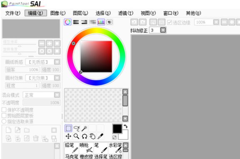Click the undo button in the toolbar
Image resolution: width=240 pixels, height=159 pixels.
134,22
